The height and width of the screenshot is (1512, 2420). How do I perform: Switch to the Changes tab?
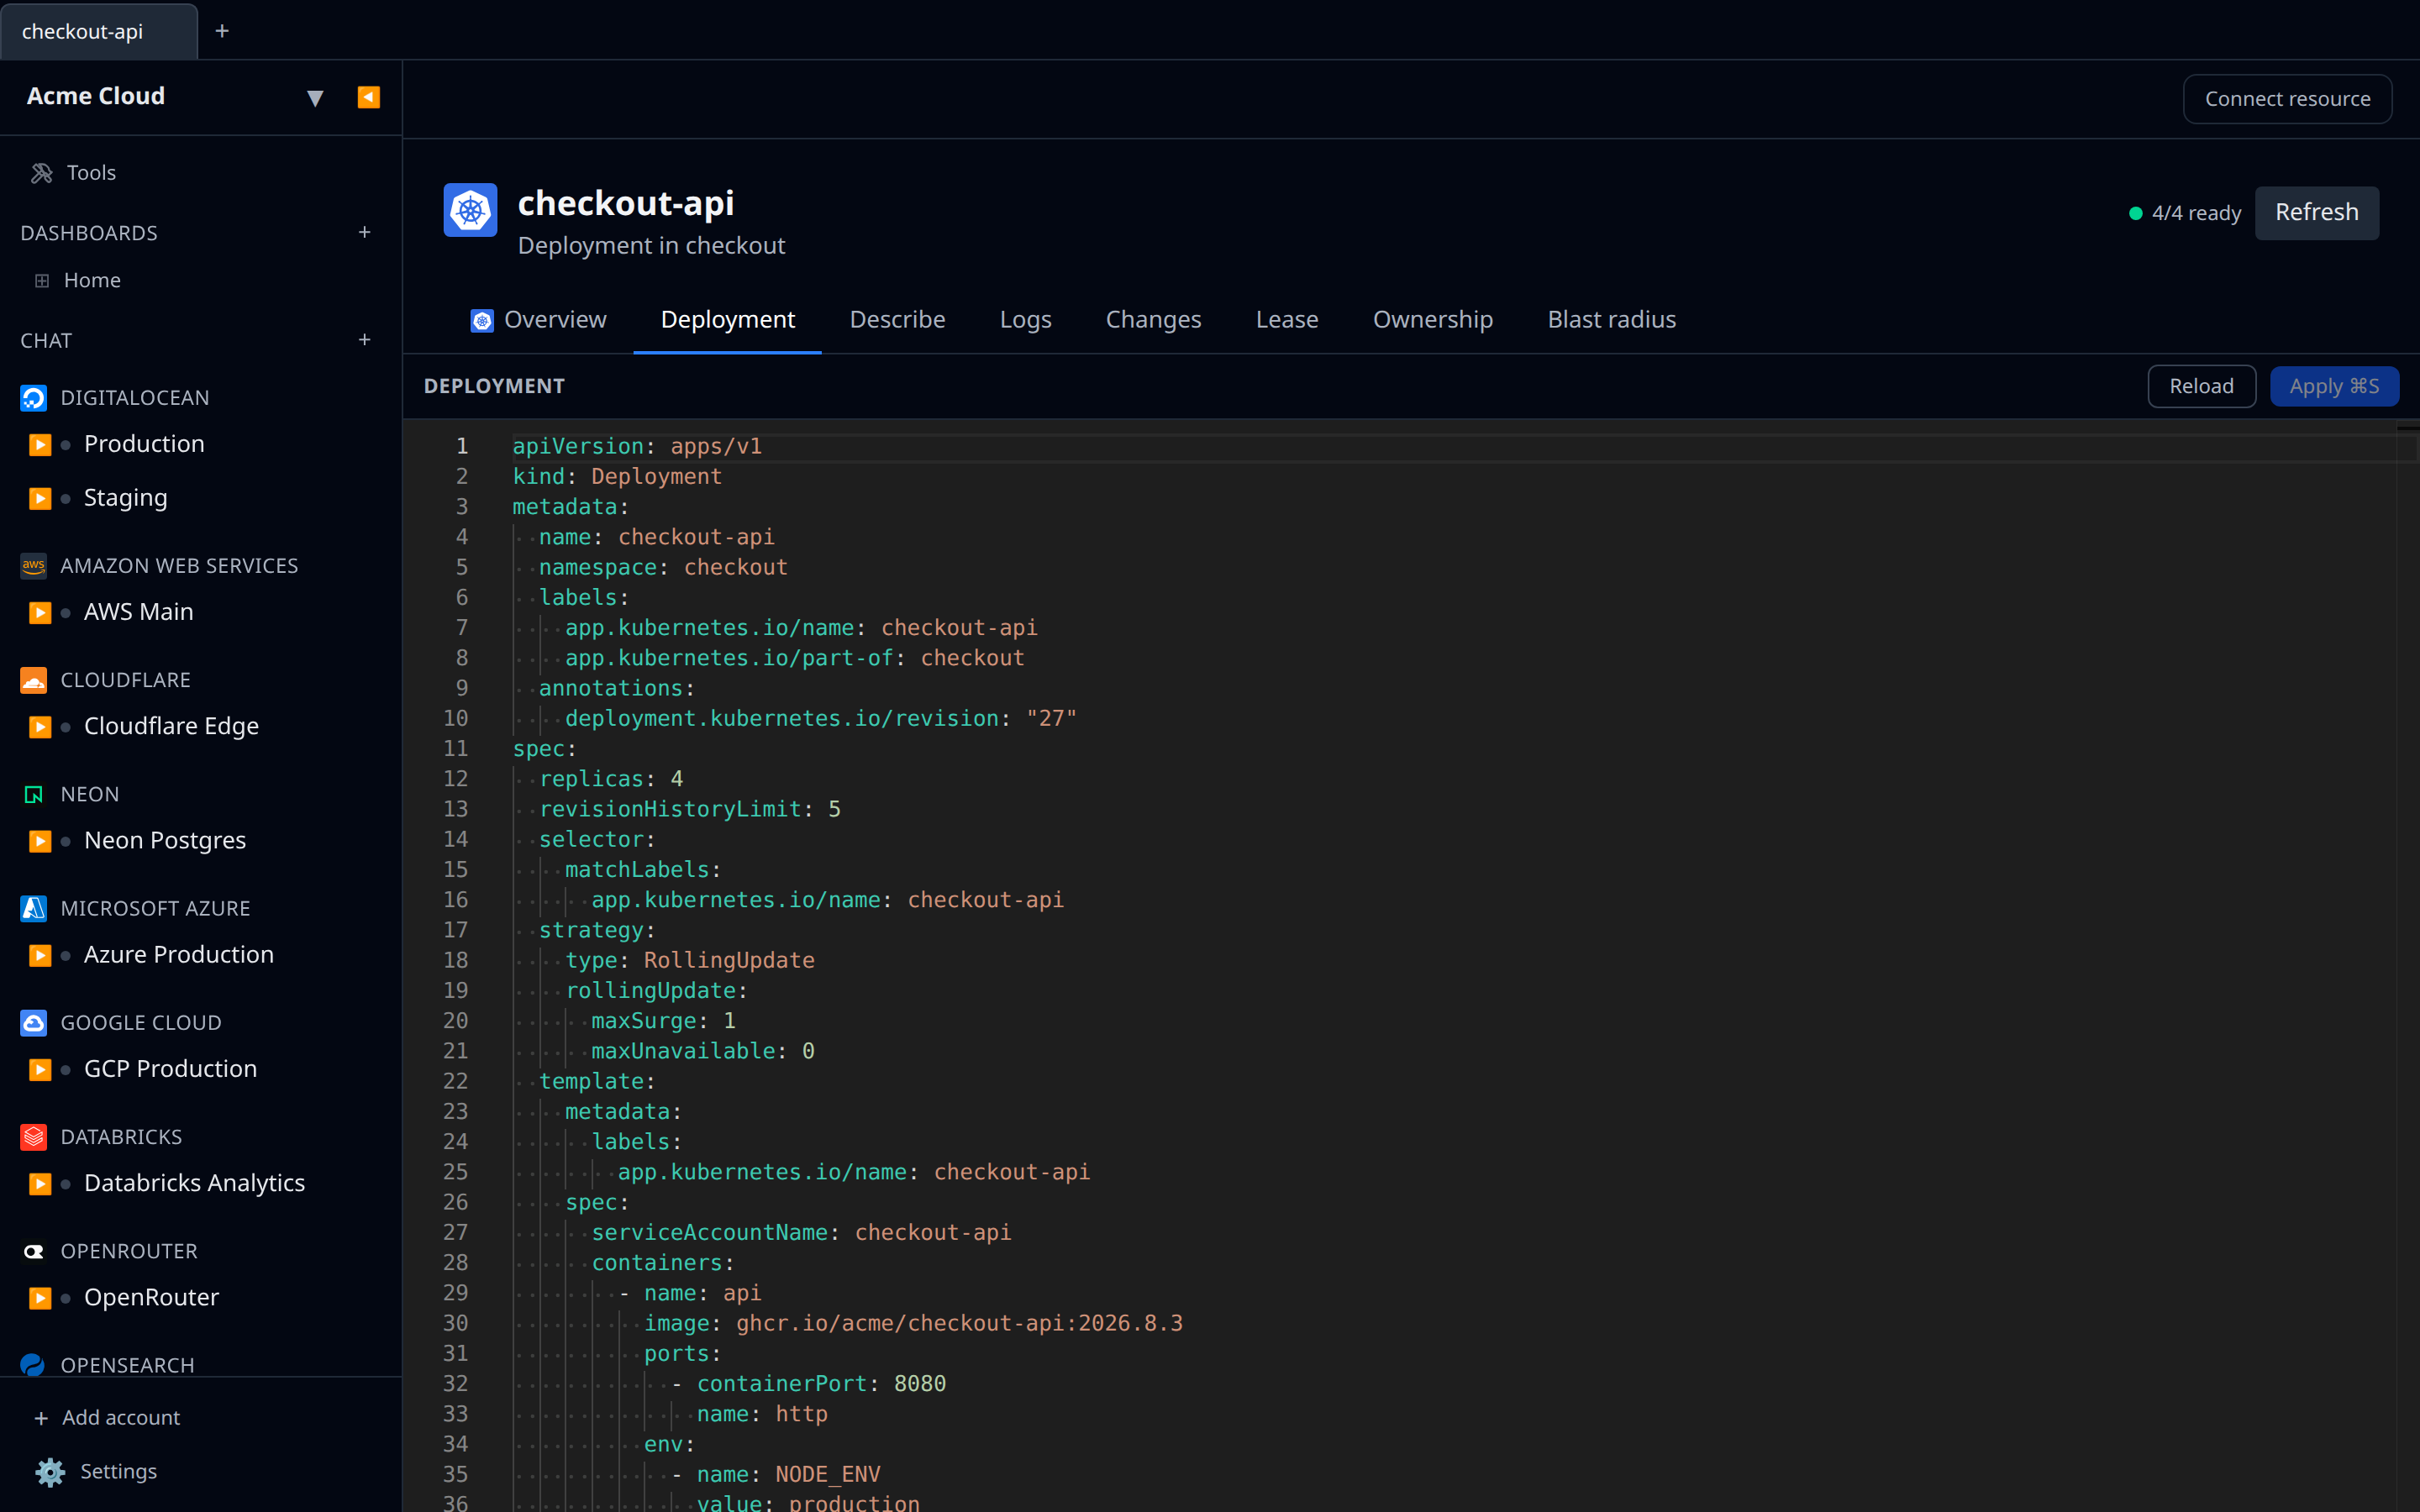point(1153,320)
